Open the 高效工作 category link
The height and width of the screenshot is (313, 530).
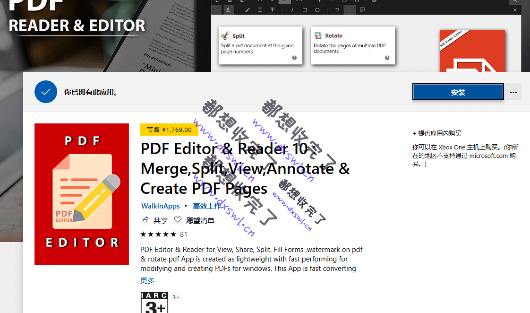pyautogui.click(x=207, y=206)
